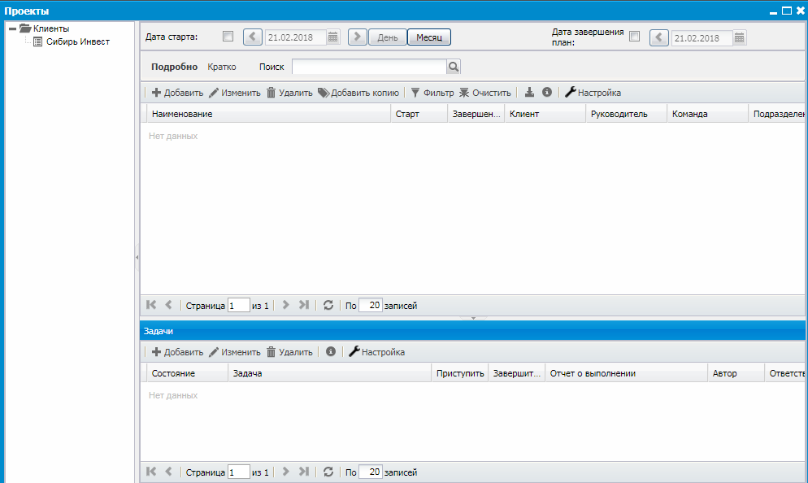Viewport: 808px width, 483px height.
Task: Click Добавить копию
Action: pos(358,93)
